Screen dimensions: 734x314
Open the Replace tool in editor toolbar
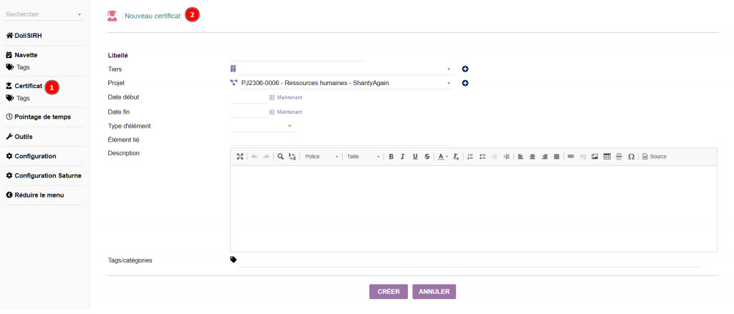point(292,157)
